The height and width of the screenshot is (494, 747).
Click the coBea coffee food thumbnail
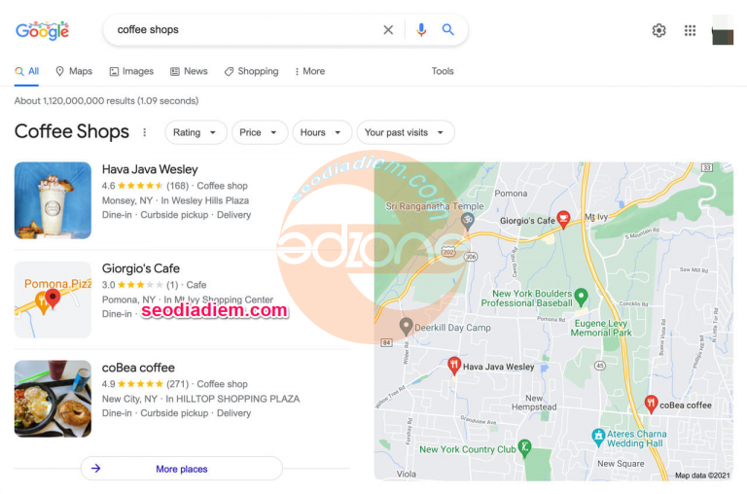(x=53, y=399)
